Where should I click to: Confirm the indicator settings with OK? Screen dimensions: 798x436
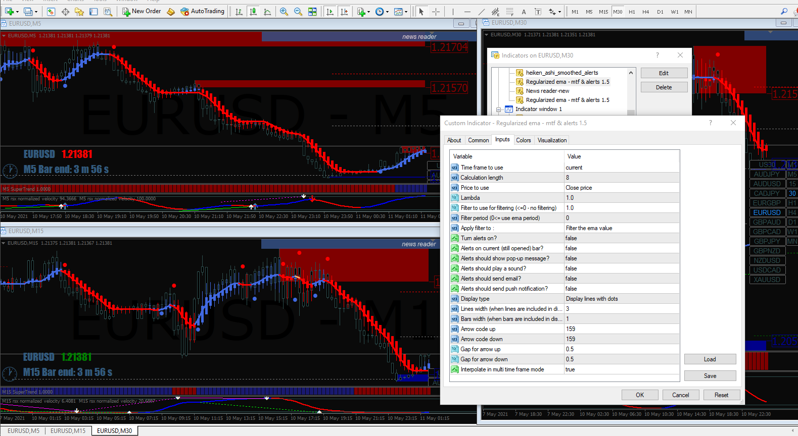click(640, 395)
